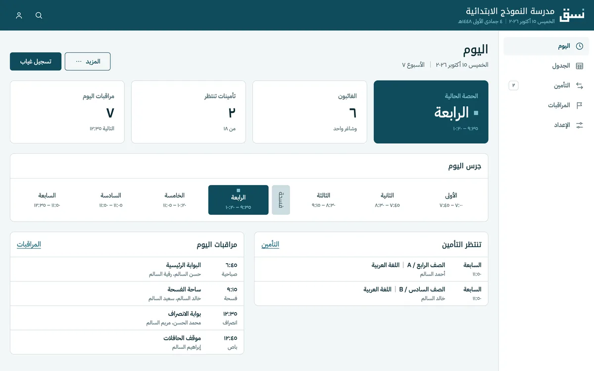Image resolution: width=594 pixels, height=371 pixels.
Task: Click the name إبراهيم السالم
Action: (187, 347)
